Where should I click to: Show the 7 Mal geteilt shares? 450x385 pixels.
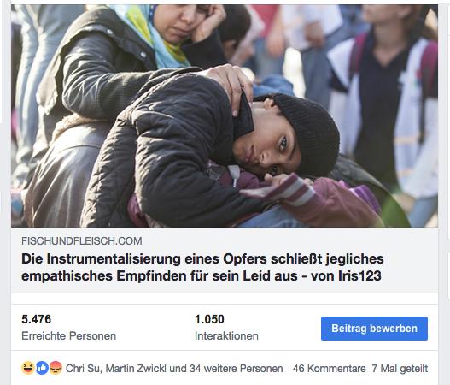[x=400, y=369]
